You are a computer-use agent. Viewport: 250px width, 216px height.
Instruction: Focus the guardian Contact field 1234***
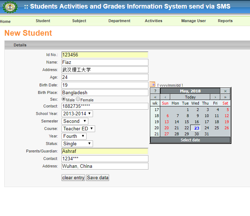(105, 159)
